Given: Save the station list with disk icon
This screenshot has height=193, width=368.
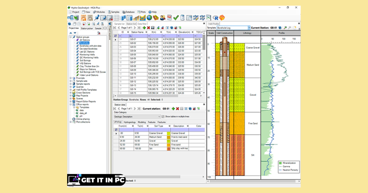Looking at the screenshot, I should pyautogui.click(x=152, y=28).
